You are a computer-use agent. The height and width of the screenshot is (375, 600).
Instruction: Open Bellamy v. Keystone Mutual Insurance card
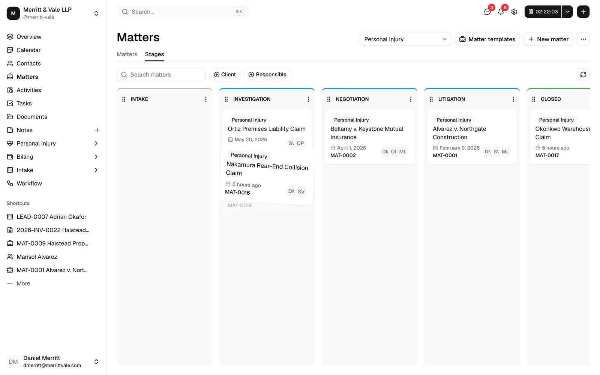click(x=369, y=136)
